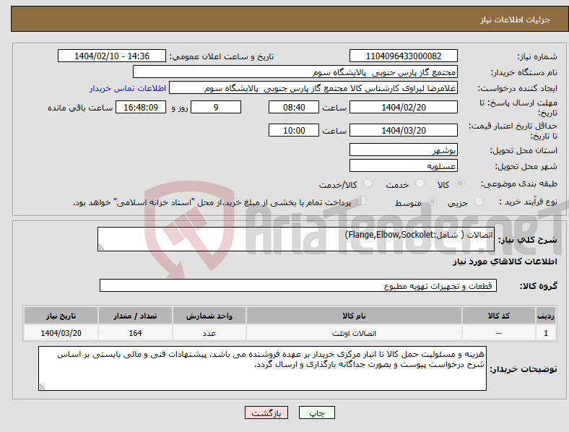Click buyer notes textarea
This screenshot has height=432, width=569.
click(262, 368)
